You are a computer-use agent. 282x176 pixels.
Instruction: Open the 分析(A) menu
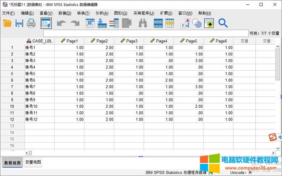click(102, 13)
